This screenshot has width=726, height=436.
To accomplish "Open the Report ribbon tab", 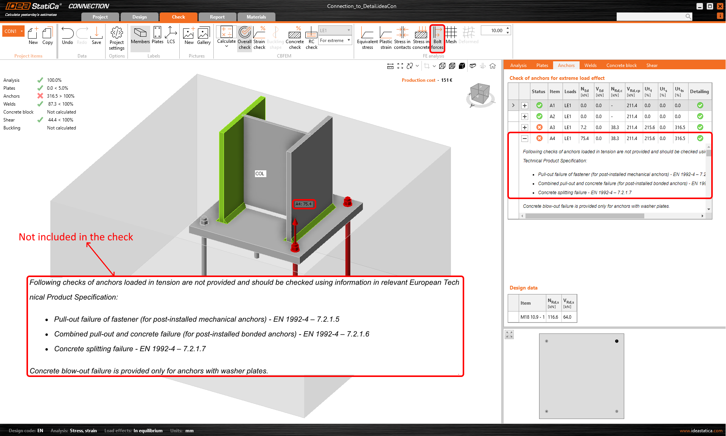I will pyautogui.click(x=217, y=17).
